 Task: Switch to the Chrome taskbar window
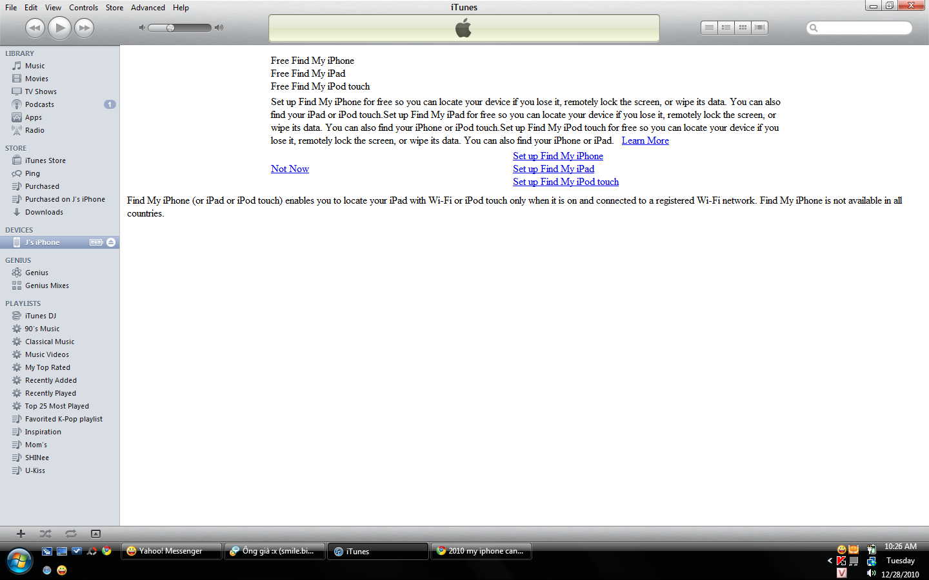tap(481, 551)
